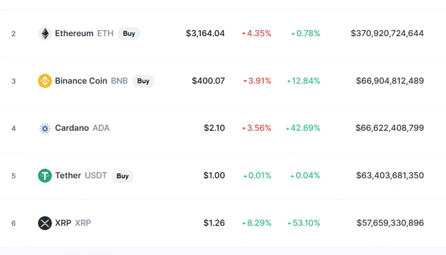
Task: Click the Binance Coin yellow logo icon
Action: coord(45,81)
